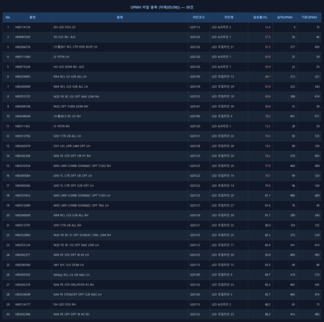Click part number H00114177
The image size is (324, 322).
[23, 304]
